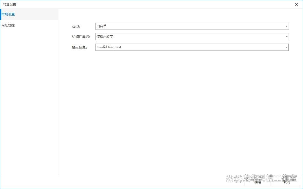Cancel with the 取消 button
Image resolution: width=303 pixels, height=189 pixels.
pyautogui.click(x=287, y=182)
